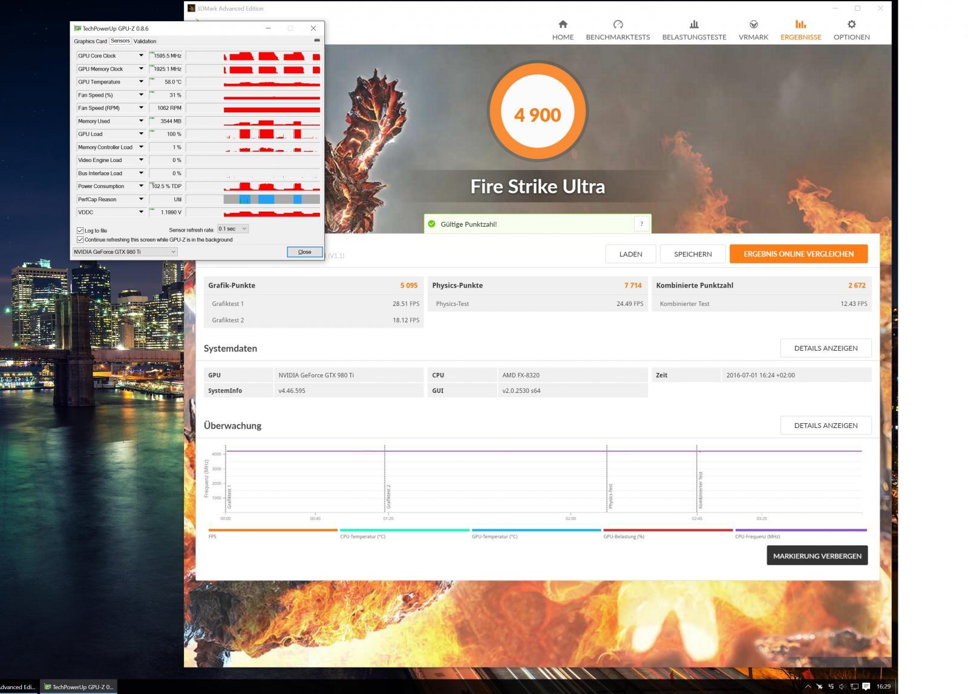Open the GPU Load sensor dropdown

pos(141,134)
